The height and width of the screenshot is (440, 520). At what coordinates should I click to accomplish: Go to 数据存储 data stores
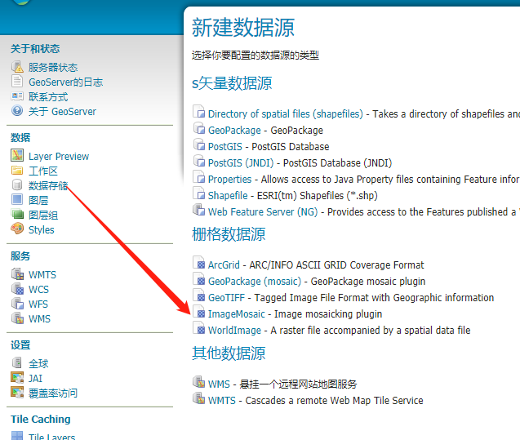pyautogui.click(x=48, y=185)
